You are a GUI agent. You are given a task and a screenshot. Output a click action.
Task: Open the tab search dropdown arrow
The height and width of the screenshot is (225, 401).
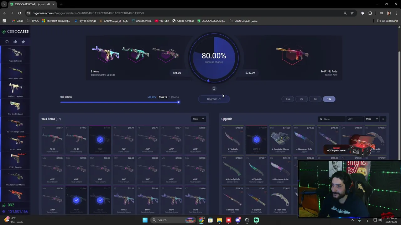click(4, 4)
